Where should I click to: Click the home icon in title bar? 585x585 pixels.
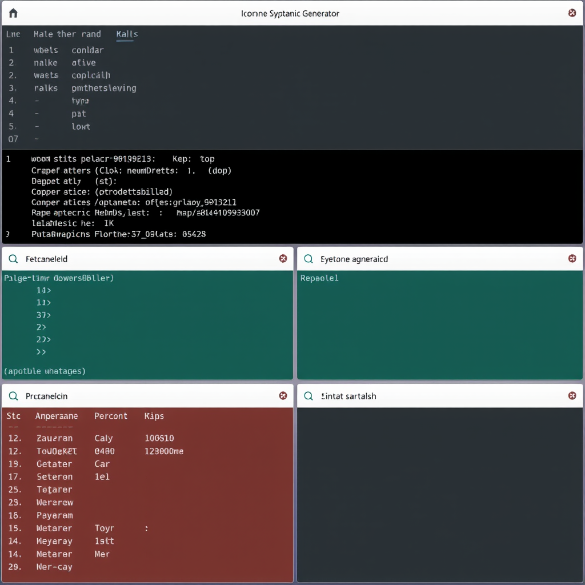(x=13, y=13)
